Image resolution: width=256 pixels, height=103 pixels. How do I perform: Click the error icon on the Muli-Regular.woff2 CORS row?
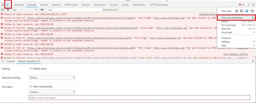tap(2, 48)
